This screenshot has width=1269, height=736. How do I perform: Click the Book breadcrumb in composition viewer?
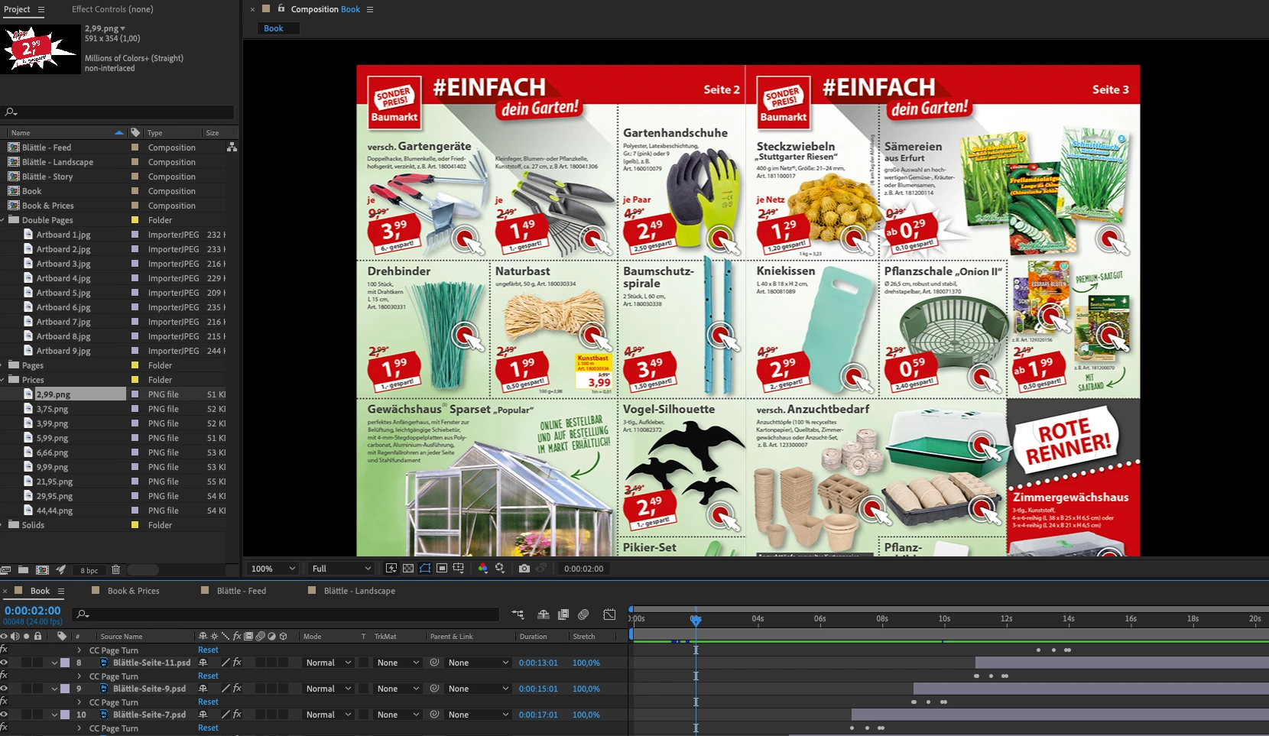point(274,28)
